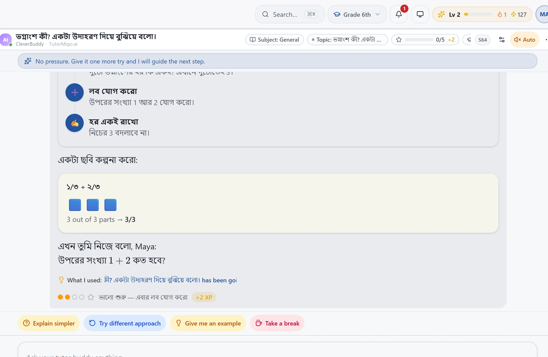Viewport: 548px width, 357px height.
Task: Click the plus step icon
Action: click(x=75, y=92)
